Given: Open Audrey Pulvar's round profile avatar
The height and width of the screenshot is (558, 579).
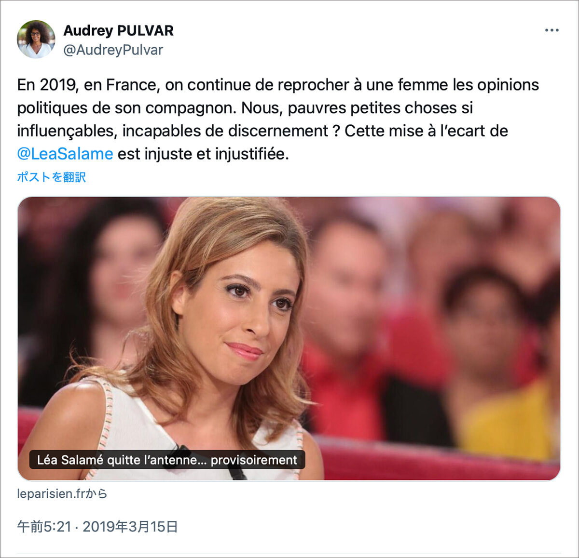Looking at the screenshot, I should 36,40.
